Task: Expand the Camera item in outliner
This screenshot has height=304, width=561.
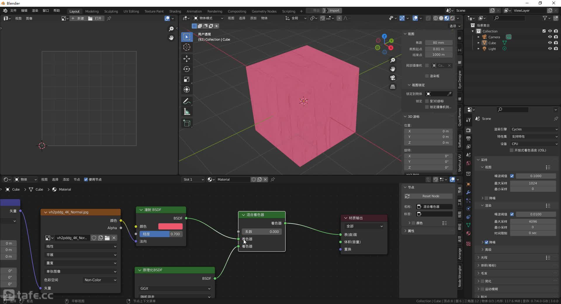Action: pyautogui.click(x=478, y=37)
